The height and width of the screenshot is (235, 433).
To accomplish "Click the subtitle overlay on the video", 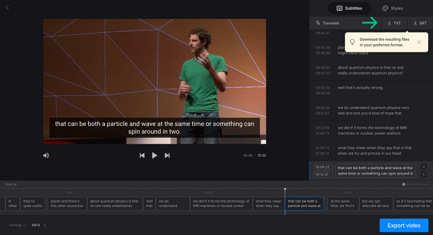I will click(154, 127).
